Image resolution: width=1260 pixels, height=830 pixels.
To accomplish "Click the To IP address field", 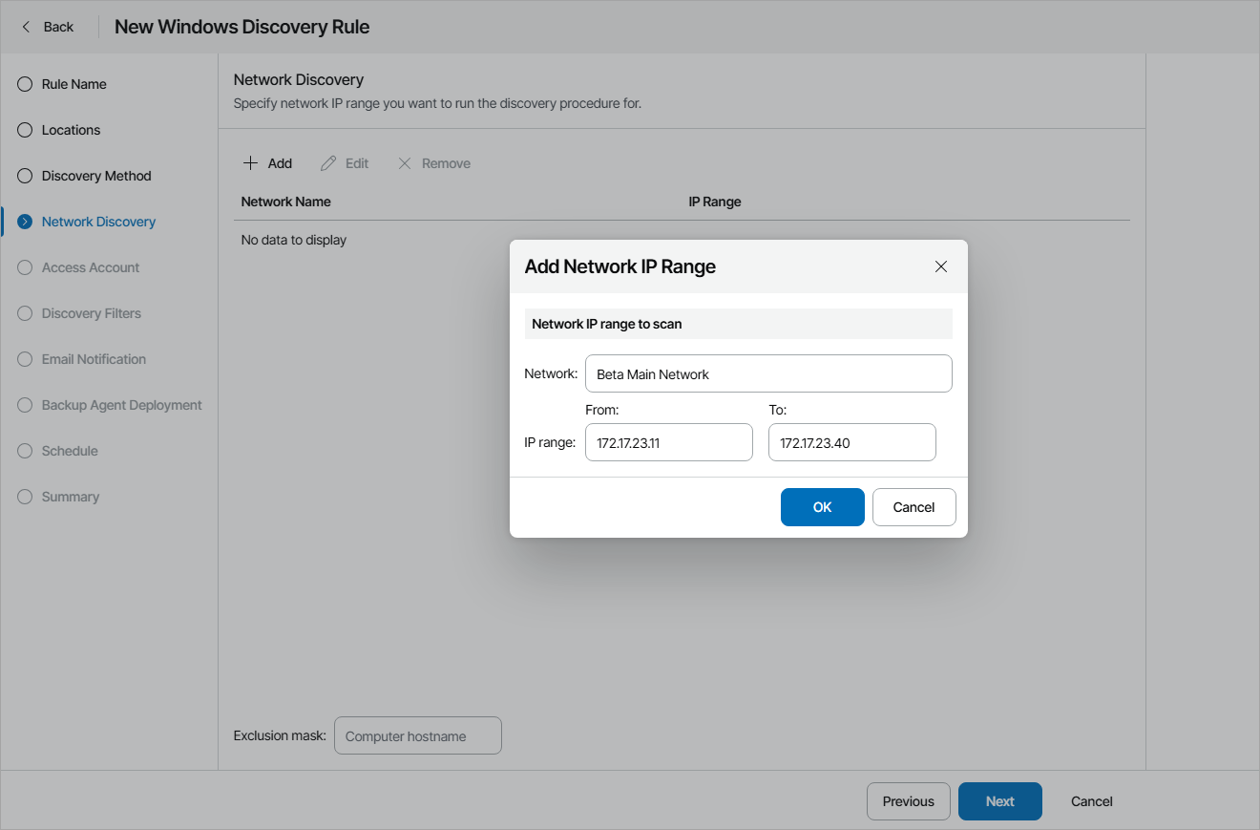I will click(x=851, y=442).
